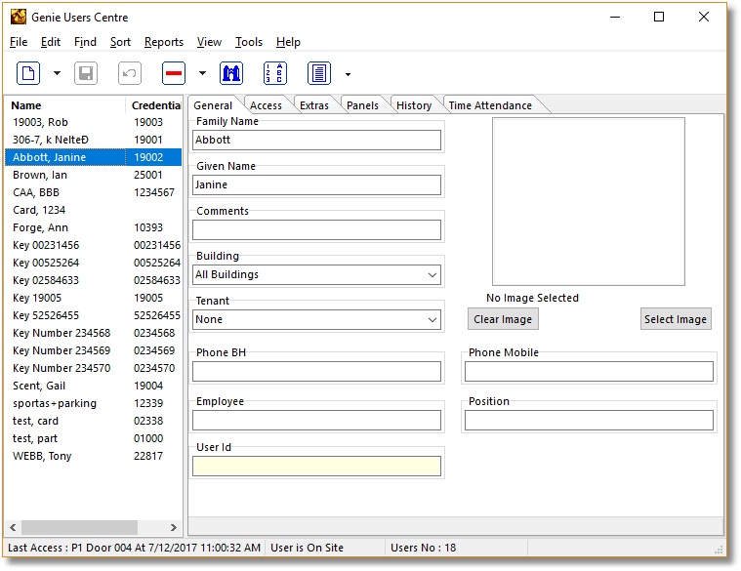Click the New user document icon
Screen dimensions: 741x571
tap(28, 73)
